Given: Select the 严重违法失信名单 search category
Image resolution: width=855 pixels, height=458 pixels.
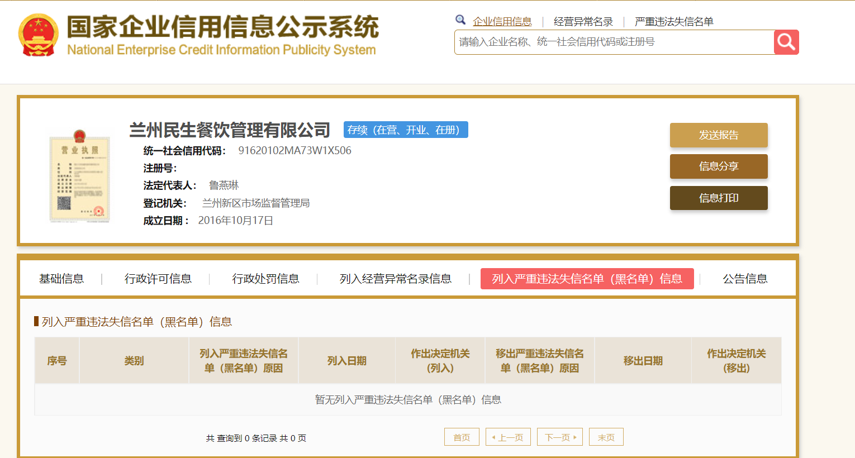Looking at the screenshot, I should pos(674,22).
